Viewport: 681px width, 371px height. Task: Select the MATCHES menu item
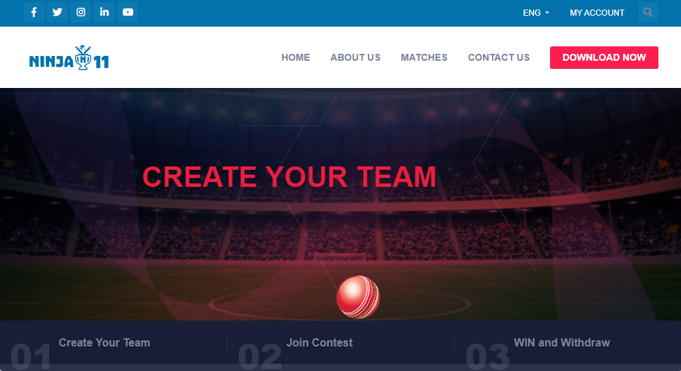coord(424,57)
